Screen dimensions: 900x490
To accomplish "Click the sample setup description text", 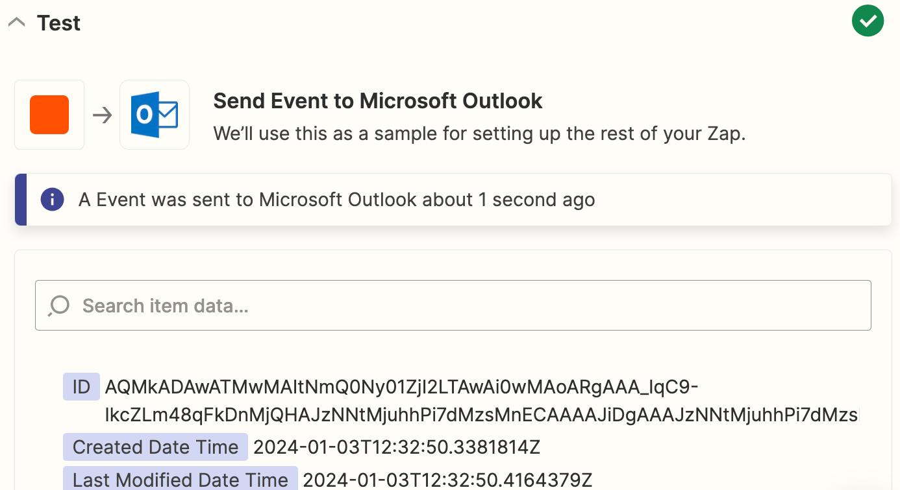I will tap(479, 134).
